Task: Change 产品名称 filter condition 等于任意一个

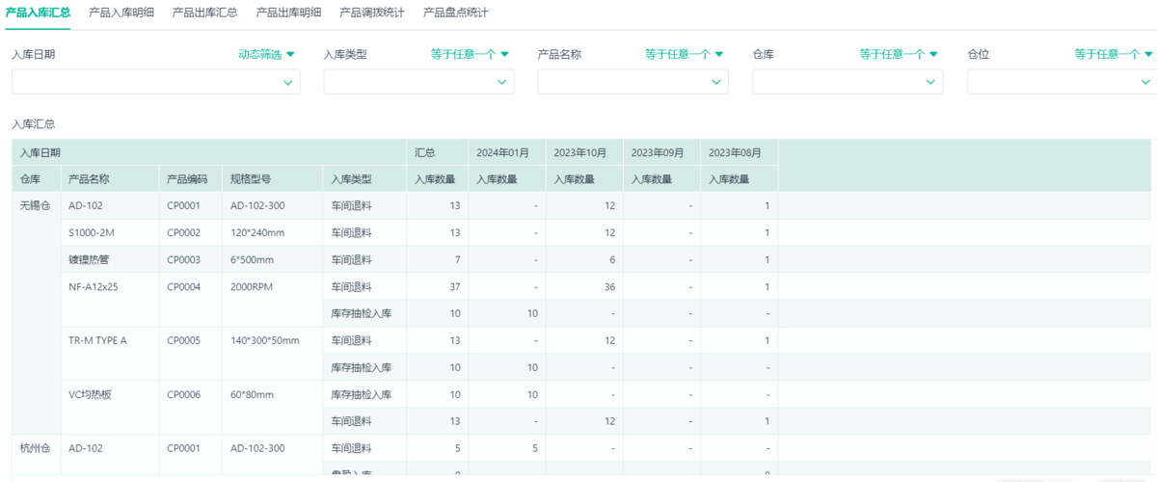Action: tap(684, 55)
